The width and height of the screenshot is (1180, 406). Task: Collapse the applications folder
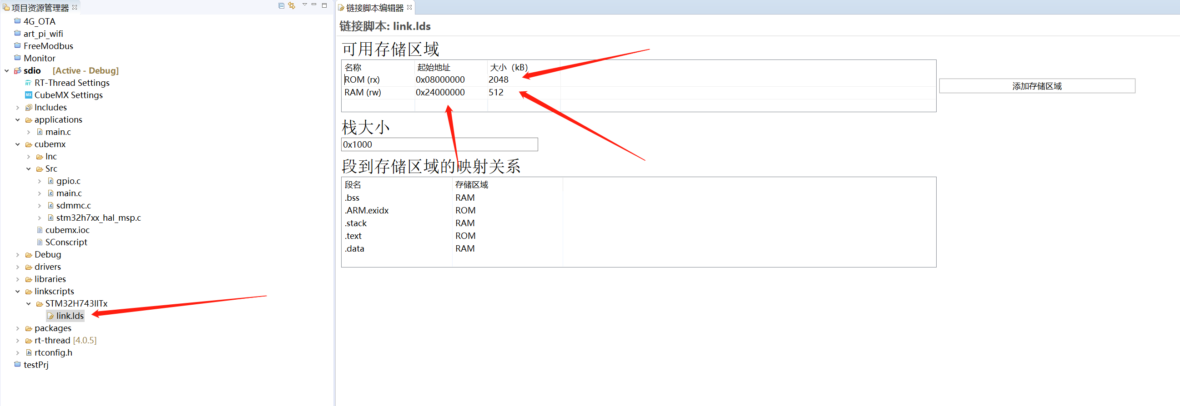tap(17, 120)
